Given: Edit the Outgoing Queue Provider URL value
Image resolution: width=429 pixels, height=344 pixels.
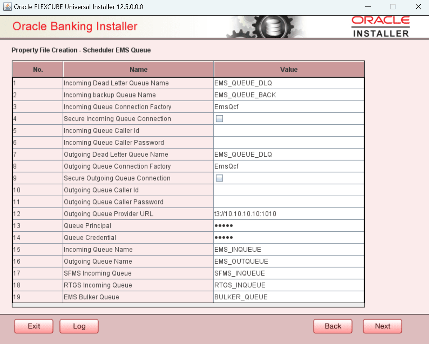Looking at the screenshot, I should (289, 214).
